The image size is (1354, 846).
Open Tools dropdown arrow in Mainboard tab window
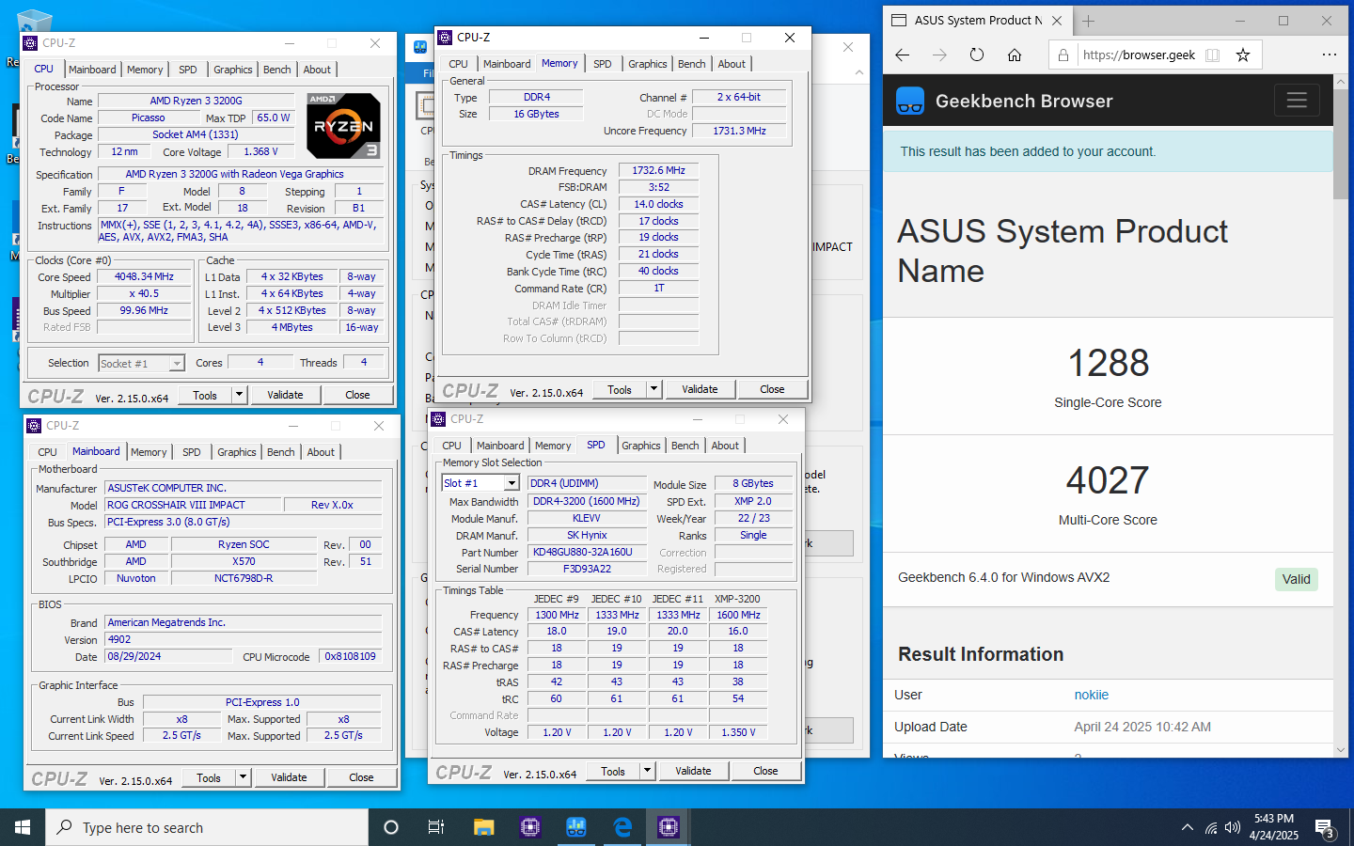244,777
